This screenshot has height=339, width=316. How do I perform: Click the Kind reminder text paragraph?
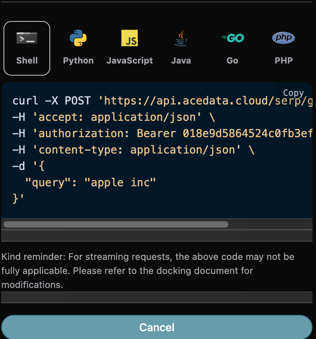[x=148, y=271]
